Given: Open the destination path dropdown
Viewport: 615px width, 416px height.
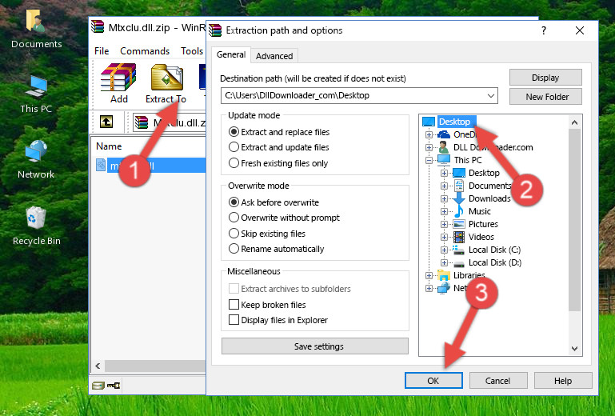Looking at the screenshot, I should click(x=491, y=96).
